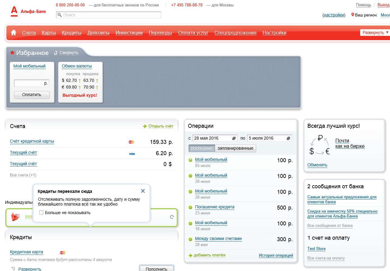Open the Настройки menu item
This screenshot has height=271, width=390.
point(274,33)
